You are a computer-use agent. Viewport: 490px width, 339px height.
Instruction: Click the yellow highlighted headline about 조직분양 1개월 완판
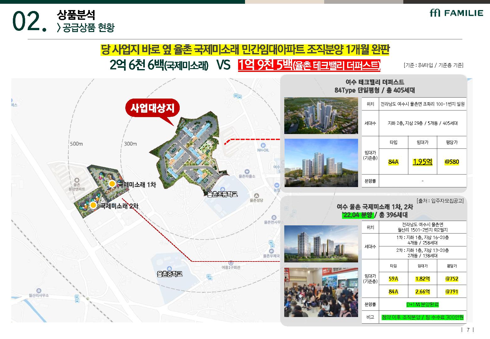click(x=245, y=50)
